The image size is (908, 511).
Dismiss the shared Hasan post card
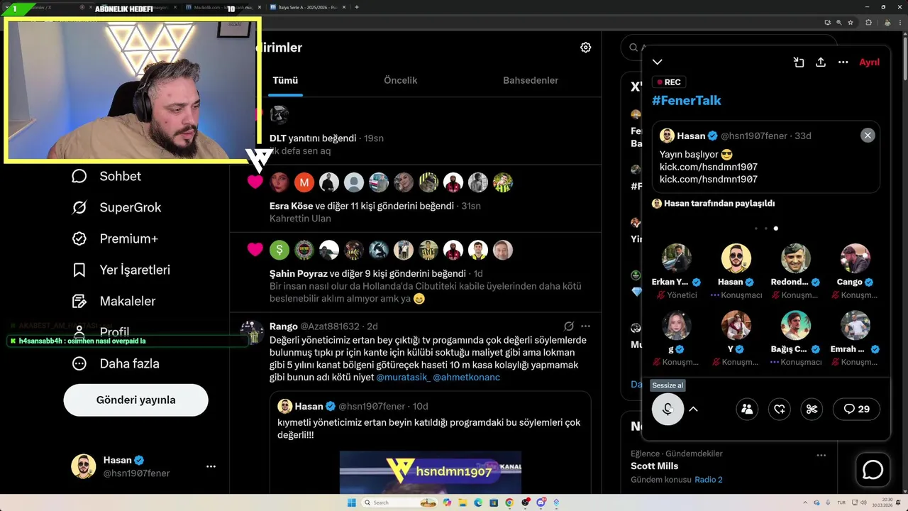tap(868, 136)
